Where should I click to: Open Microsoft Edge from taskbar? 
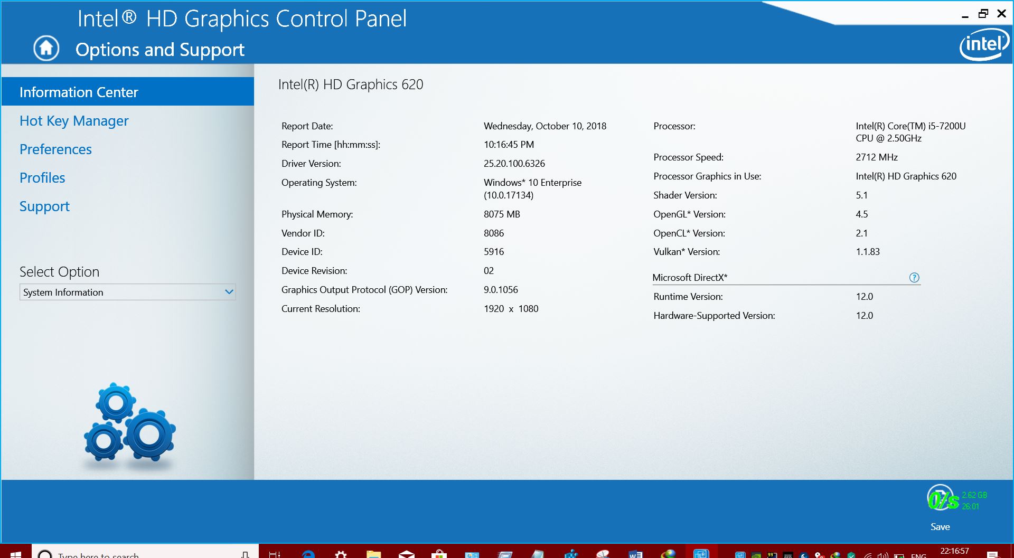pyautogui.click(x=308, y=553)
